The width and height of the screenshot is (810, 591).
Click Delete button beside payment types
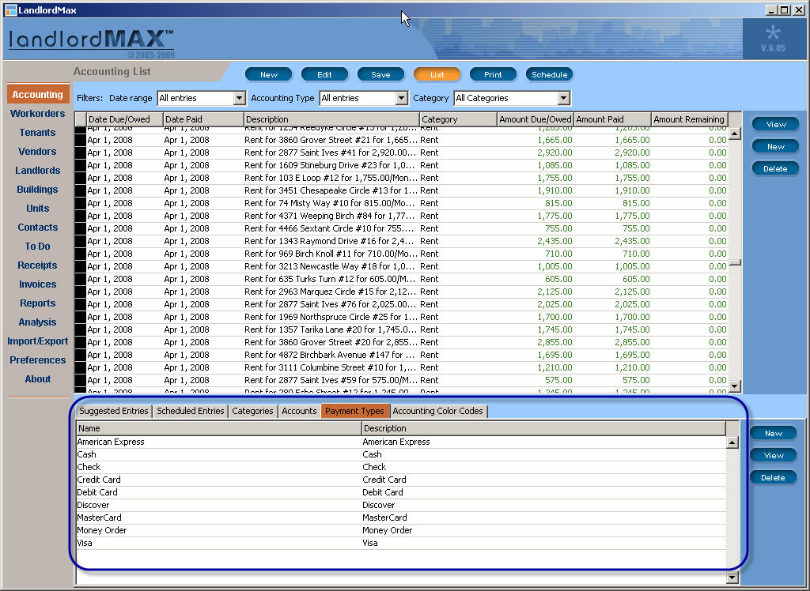[774, 477]
